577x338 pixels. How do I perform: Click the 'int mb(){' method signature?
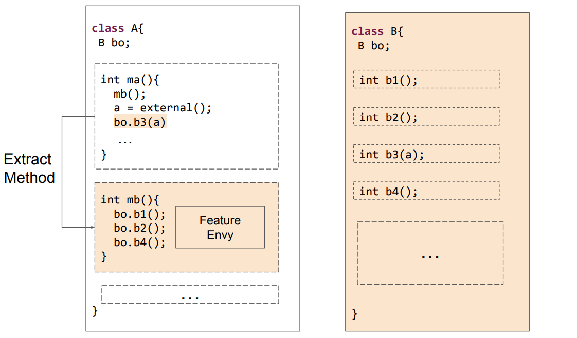click(x=130, y=200)
